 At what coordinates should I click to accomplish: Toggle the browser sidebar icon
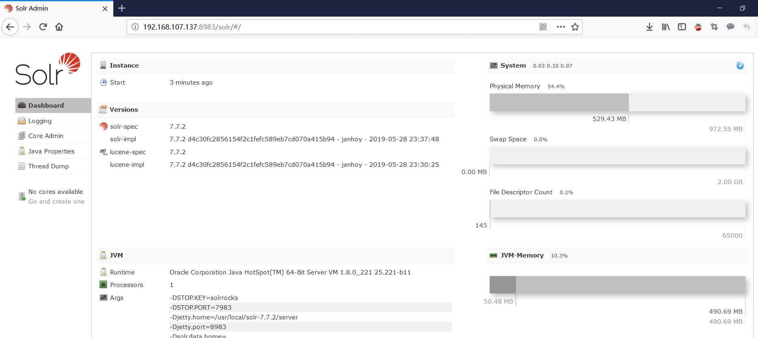tap(682, 27)
